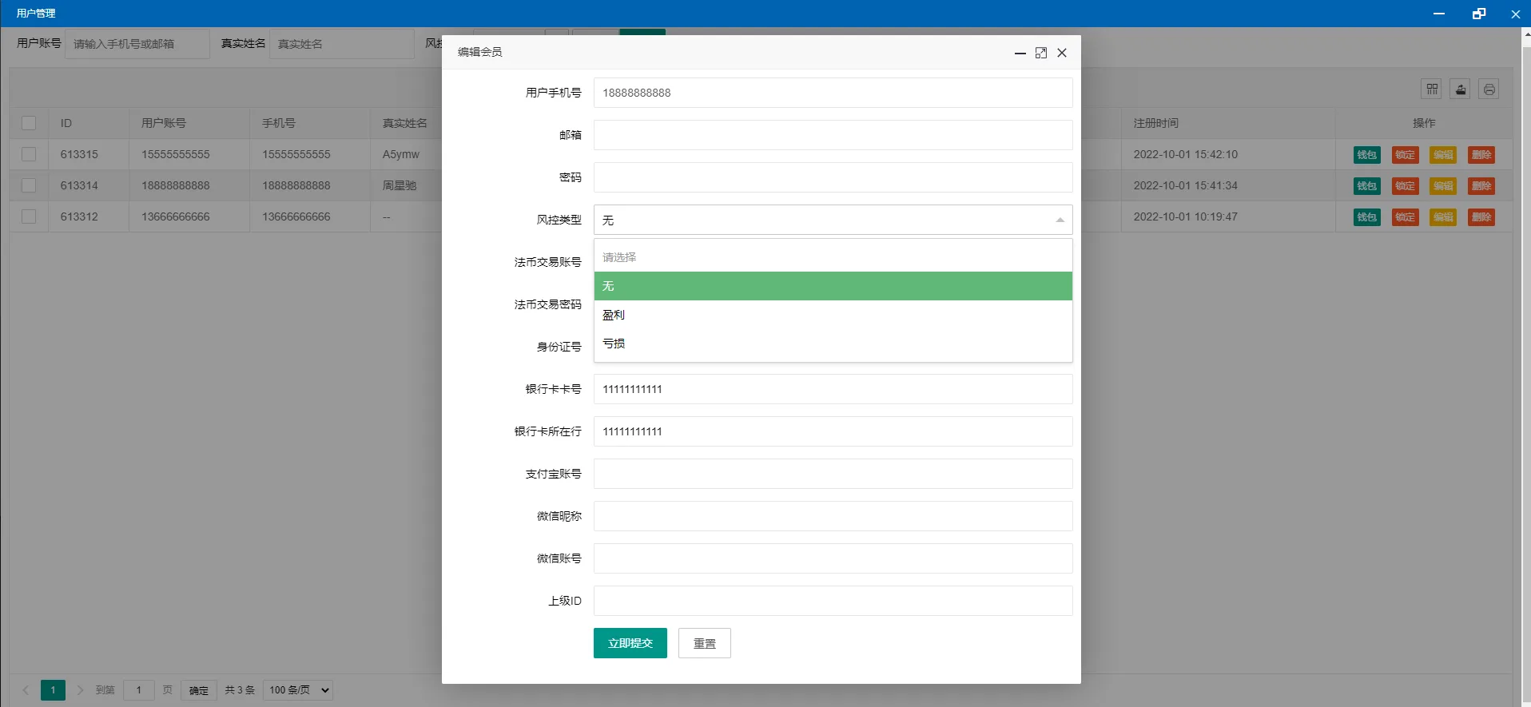Click 锁定 for user 613312
The image size is (1531, 707).
point(1405,217)
